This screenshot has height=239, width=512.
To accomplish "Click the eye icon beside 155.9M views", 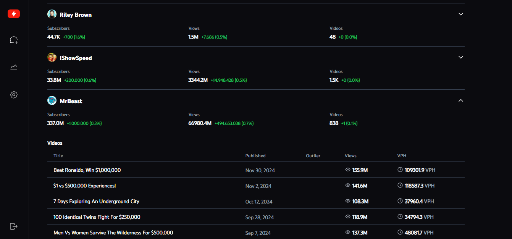I will [348, 170].
